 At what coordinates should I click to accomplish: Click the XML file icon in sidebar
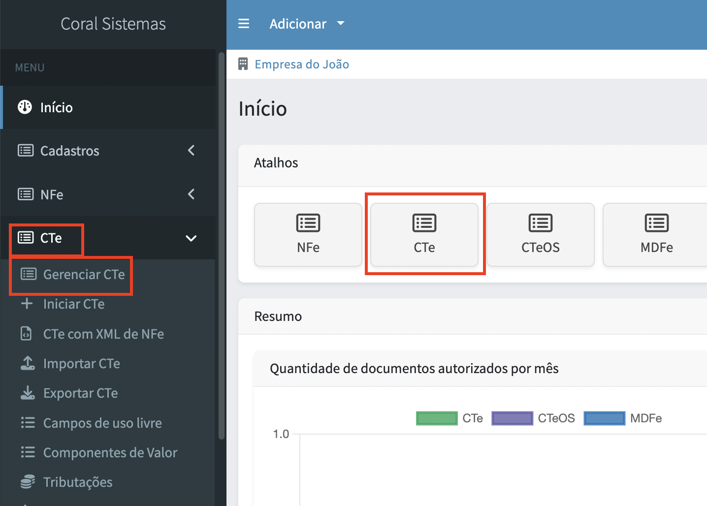tap(26, 334)
